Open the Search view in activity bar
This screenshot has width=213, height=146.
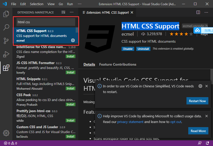click(6, 27)
